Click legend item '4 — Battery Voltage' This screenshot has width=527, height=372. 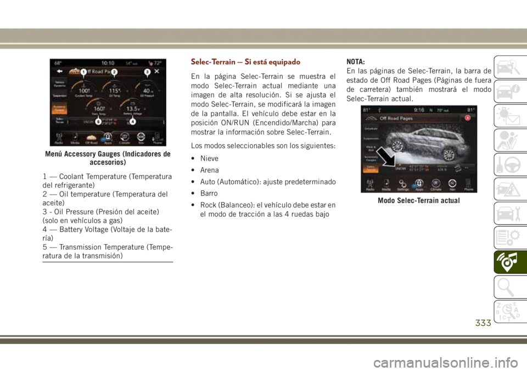pyautogui.click(x=107, y=234)
